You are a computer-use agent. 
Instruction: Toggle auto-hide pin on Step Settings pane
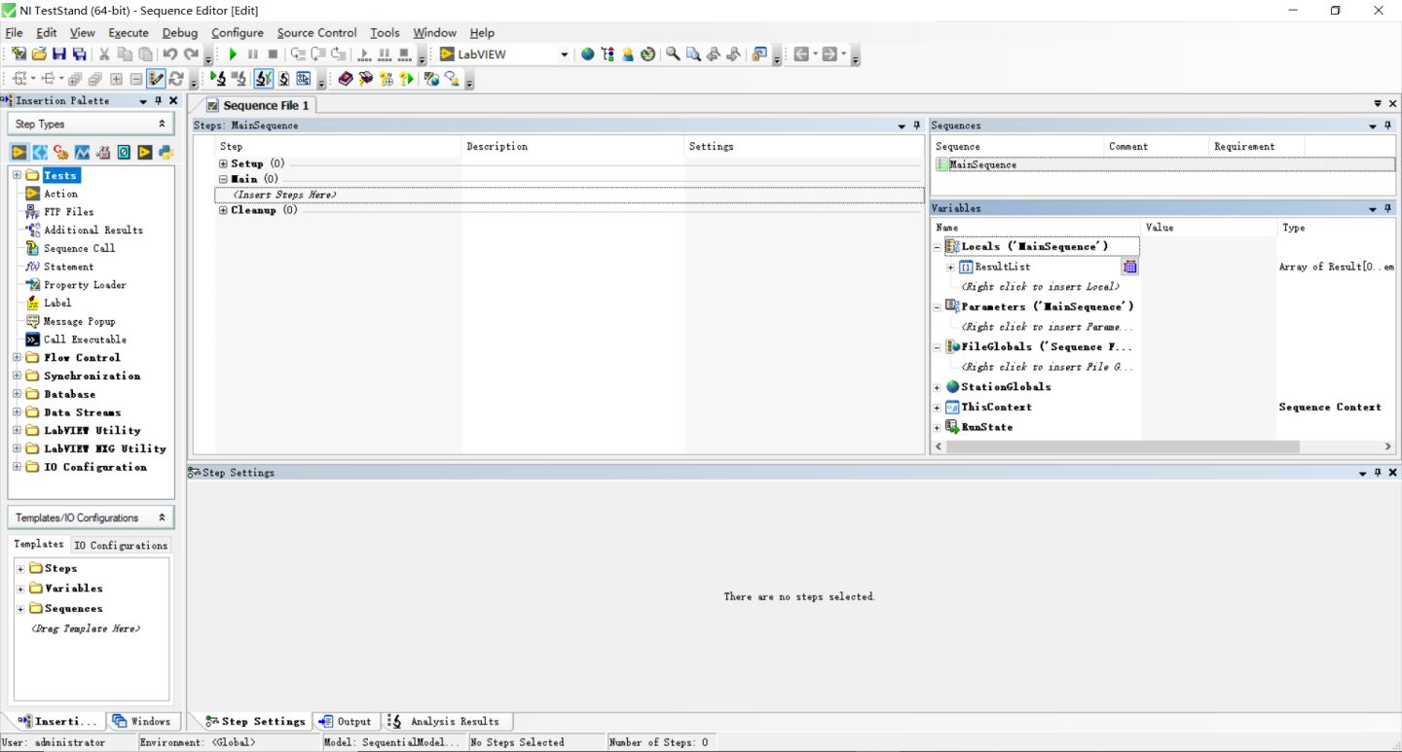click(x=1378, y=473)
